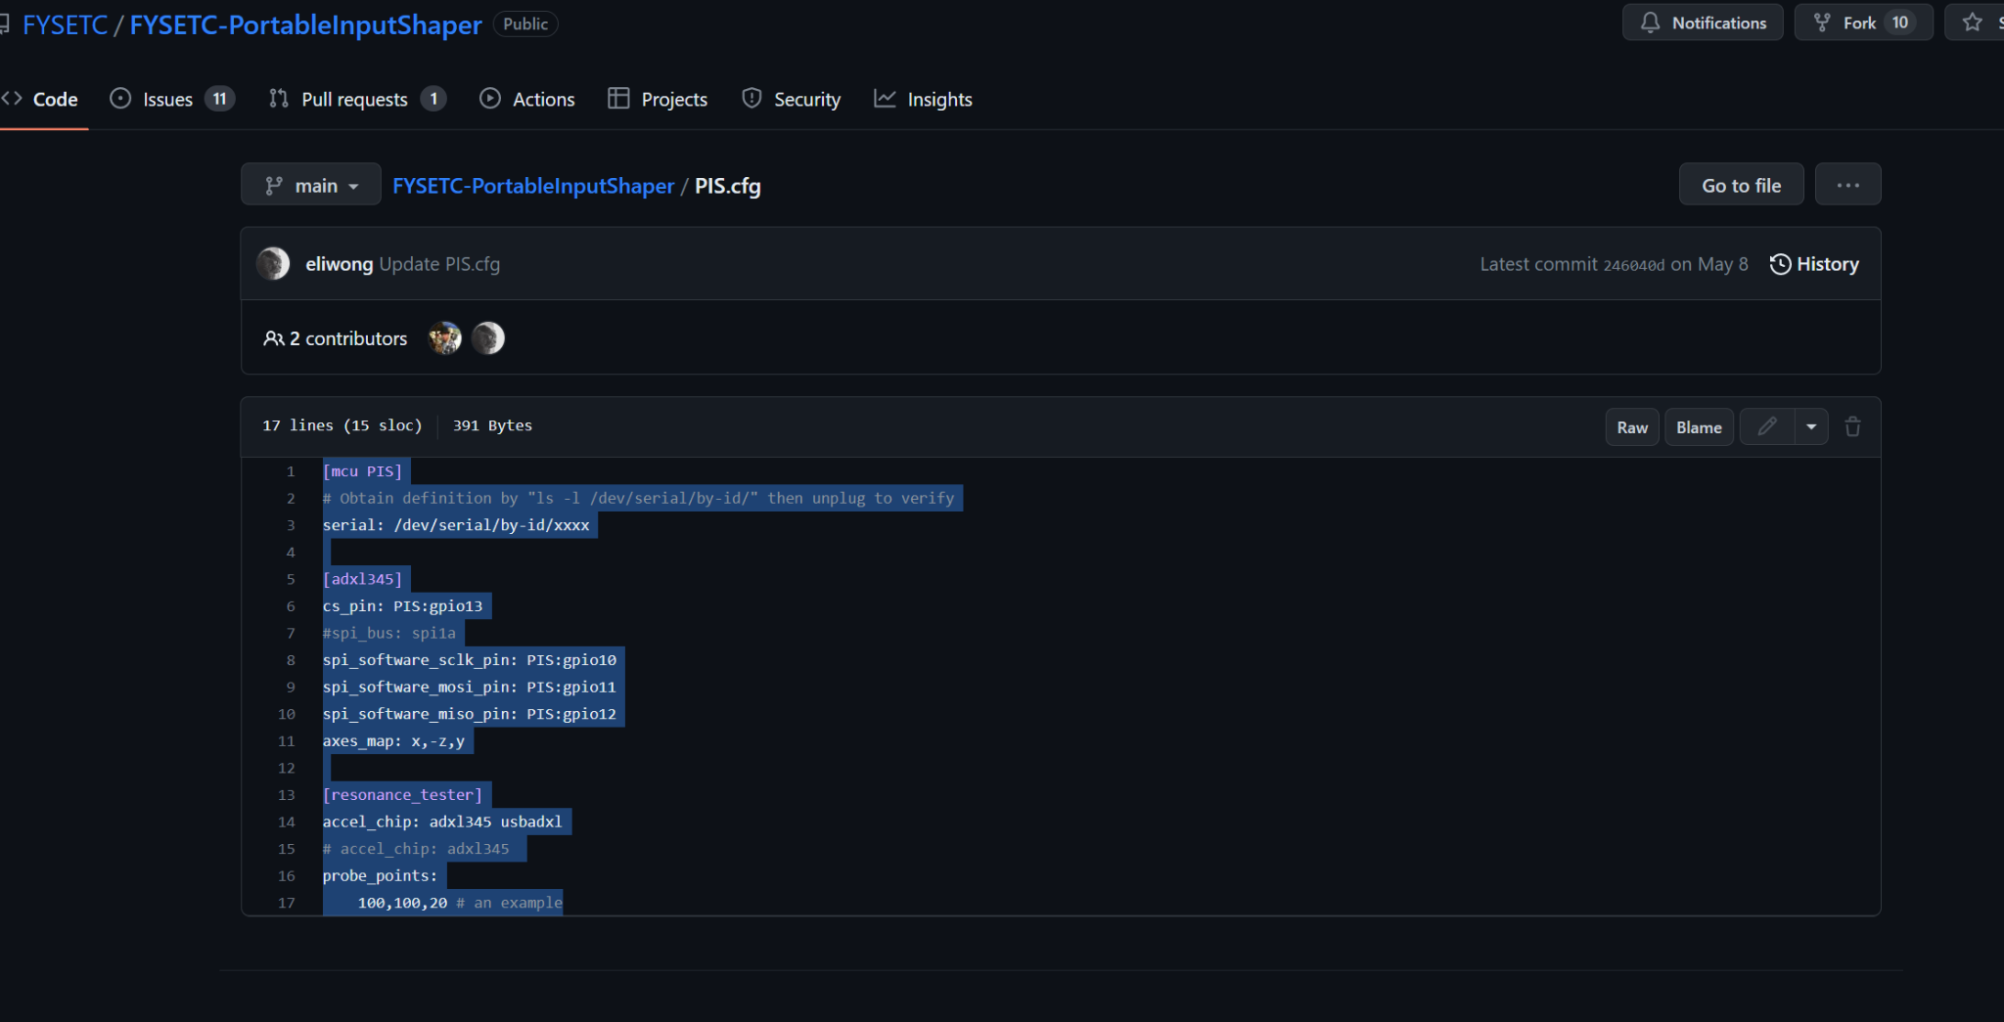Expand the edit options dropdown arrow
2004x1022 pixels.
[1811, 426]
